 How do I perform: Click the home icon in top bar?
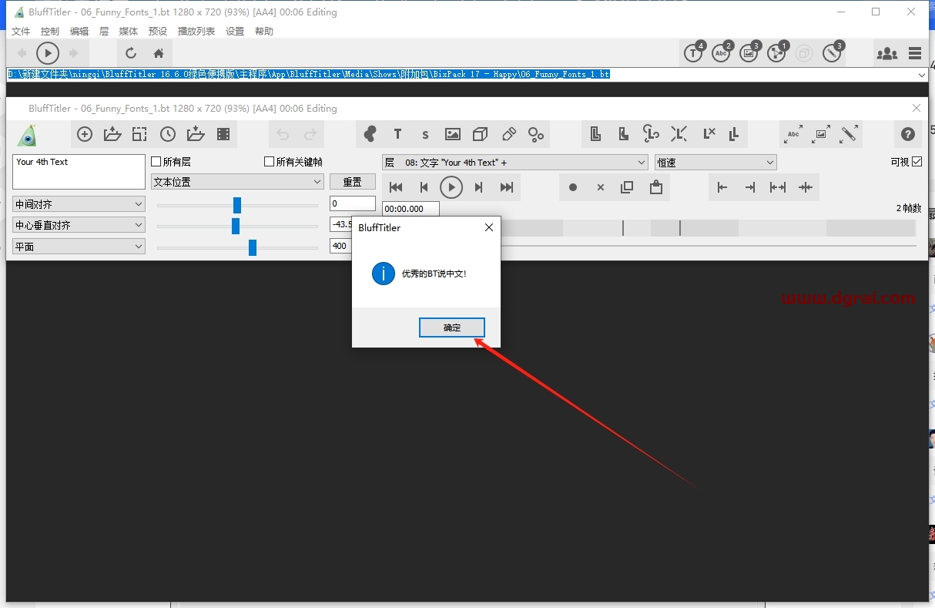click(159, 53)
